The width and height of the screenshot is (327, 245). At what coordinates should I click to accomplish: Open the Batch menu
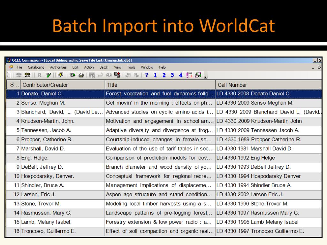pos(104,67)
